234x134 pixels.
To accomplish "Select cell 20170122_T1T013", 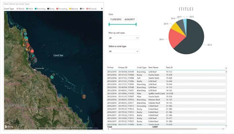I will (126, 106).
